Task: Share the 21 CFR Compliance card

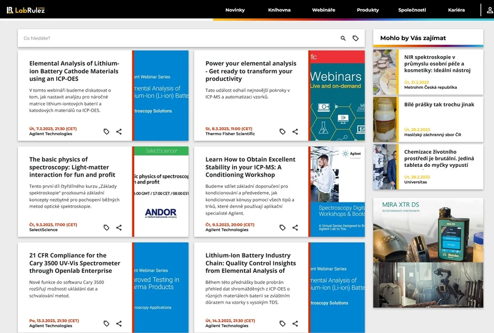Action: click(119, 324)
